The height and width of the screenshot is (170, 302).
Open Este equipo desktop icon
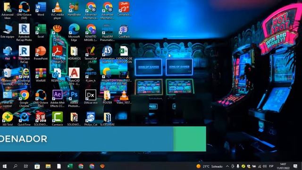coord(8,31)
